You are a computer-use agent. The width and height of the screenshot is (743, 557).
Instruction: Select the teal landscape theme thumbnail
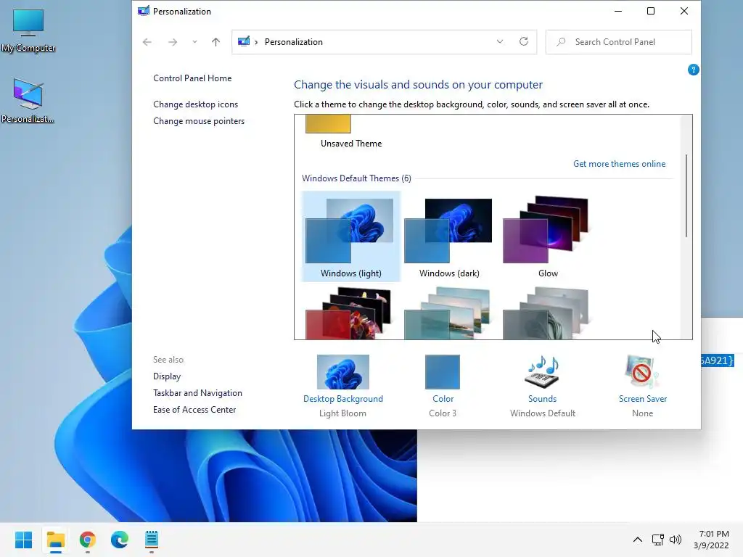tap(448, 313)
